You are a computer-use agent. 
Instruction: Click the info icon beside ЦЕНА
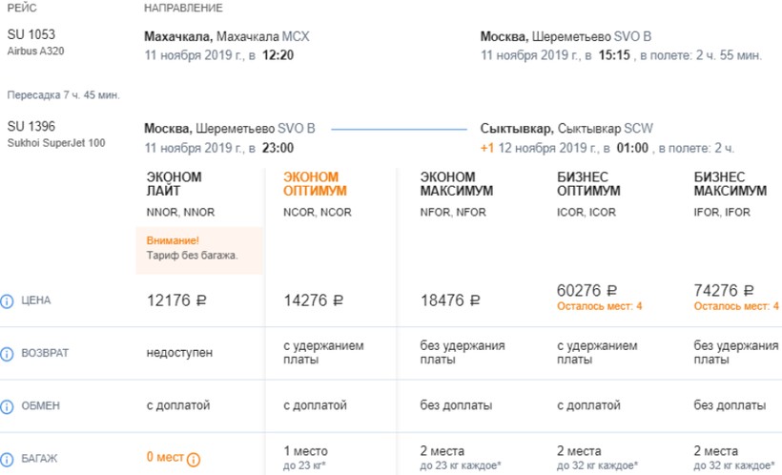8,301
